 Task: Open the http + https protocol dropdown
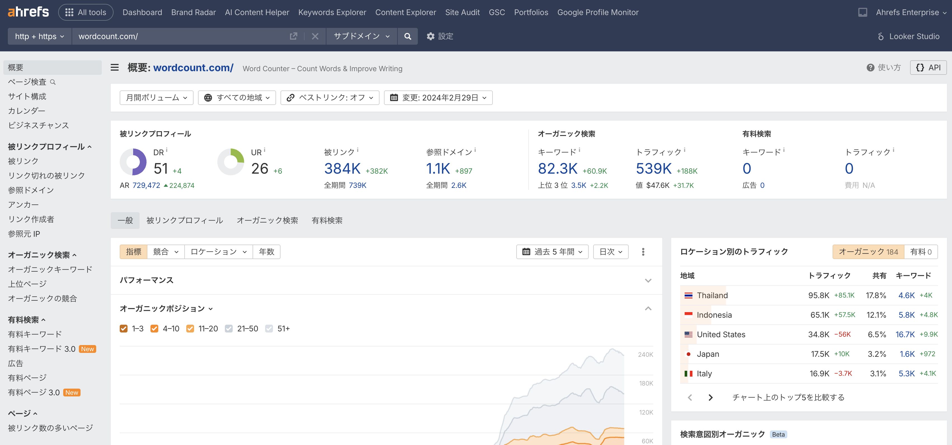(39, 36)
